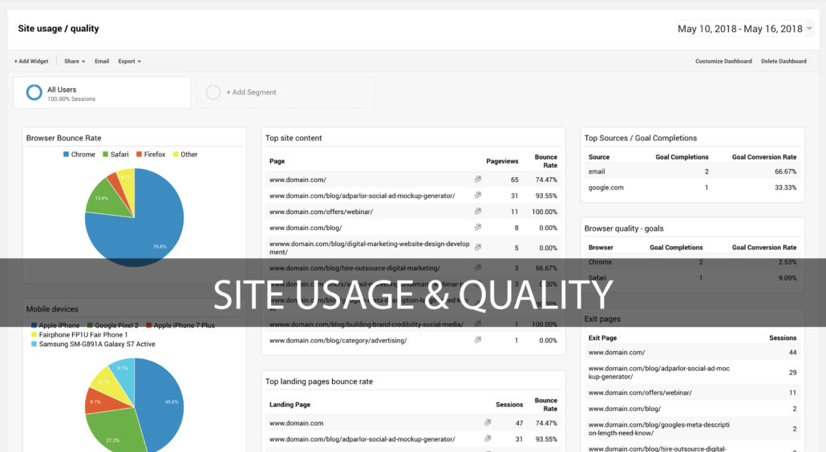
Task: Open the date range dropdown
Action: (745, 29)
